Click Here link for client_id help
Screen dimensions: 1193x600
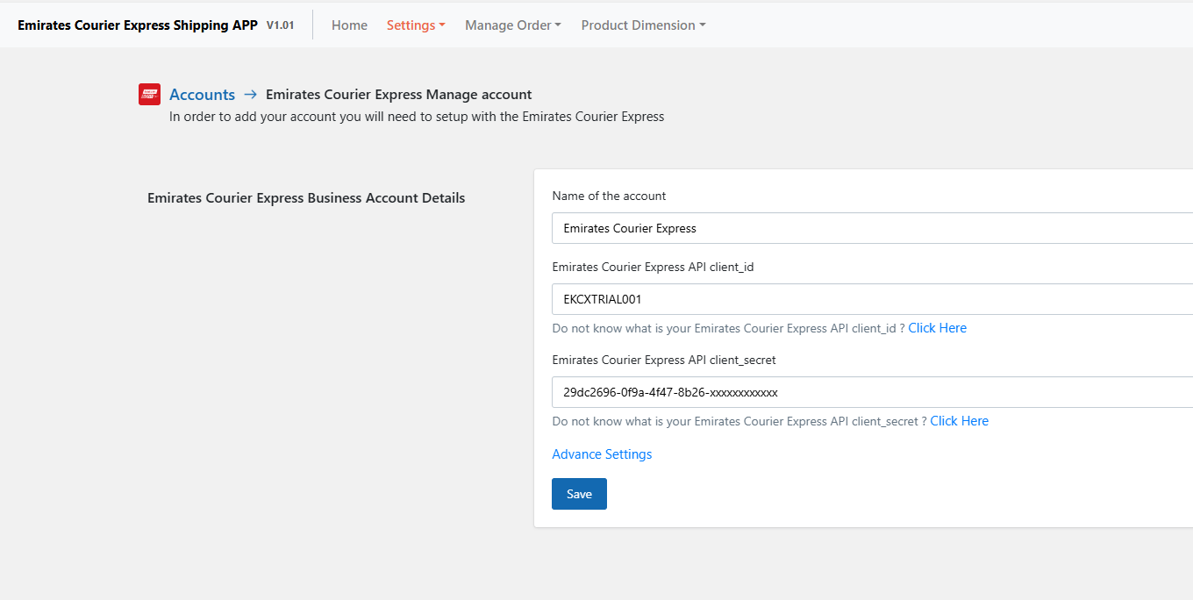pos(937,328)
